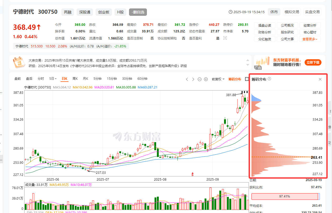Viewport: 332px width, 213px height.
Task: Switch to the 60分钟 chart tab
Action: tap(142, 78)
